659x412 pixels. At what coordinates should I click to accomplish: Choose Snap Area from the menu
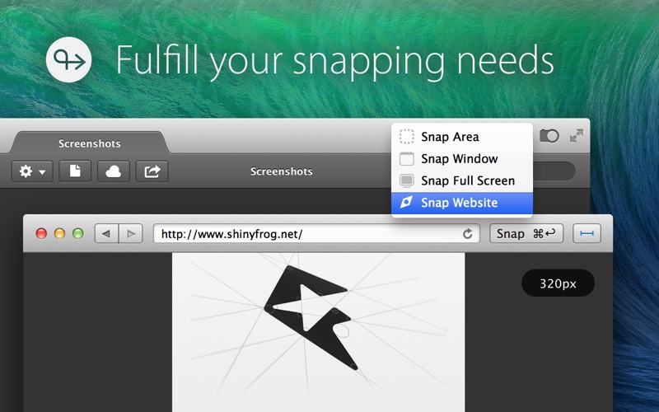[462, 137]
